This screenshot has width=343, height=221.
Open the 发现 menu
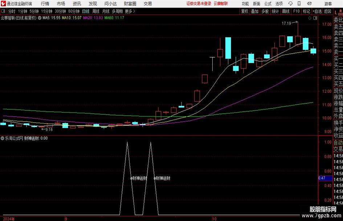pos(93,4)
